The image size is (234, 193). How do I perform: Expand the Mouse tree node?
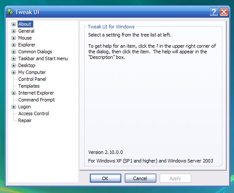(13, 38)
